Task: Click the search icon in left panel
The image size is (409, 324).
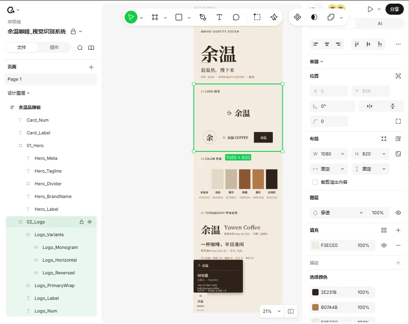Action: 80,48
